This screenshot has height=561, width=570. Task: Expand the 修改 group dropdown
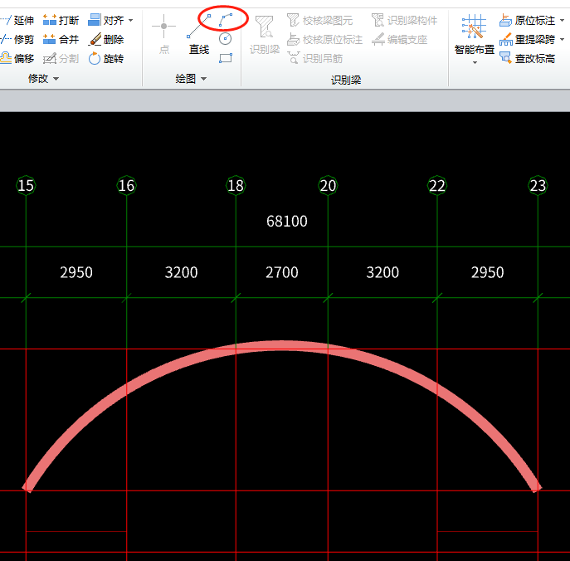click(x=56, y=79)
